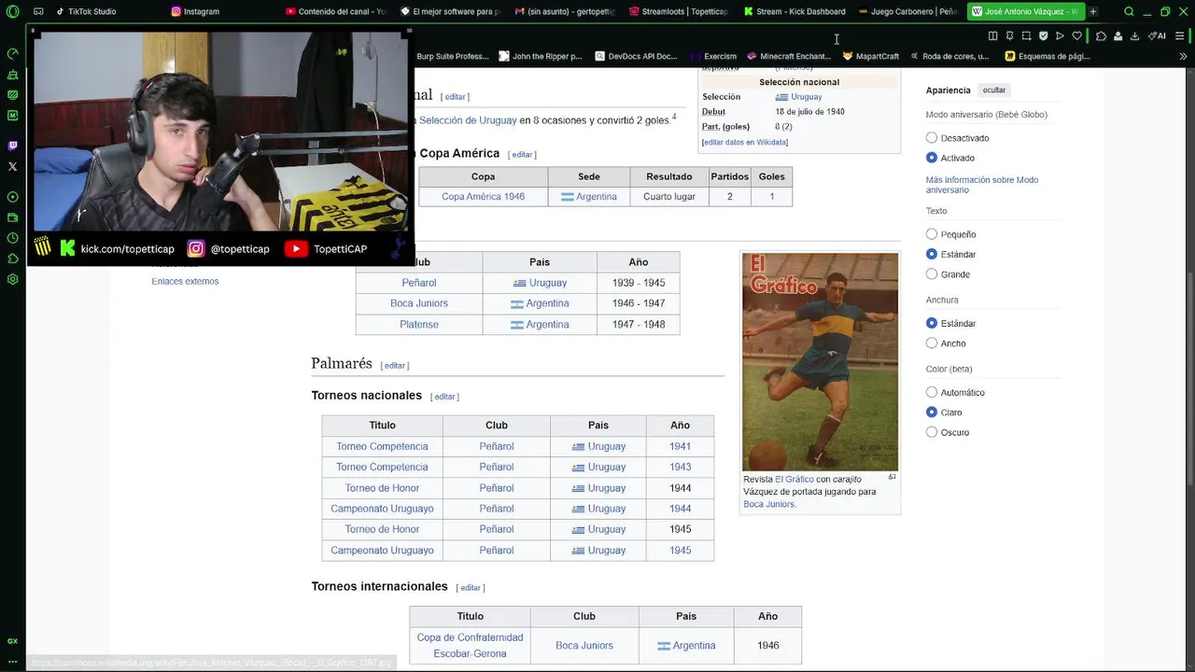The width and height of the screenshot is (1195, 672).
Task: Open John the Ripper p... bookmark
Action: tap(541, 56)
